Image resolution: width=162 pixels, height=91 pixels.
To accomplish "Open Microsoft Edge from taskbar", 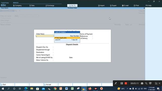I will click(26, 89).
